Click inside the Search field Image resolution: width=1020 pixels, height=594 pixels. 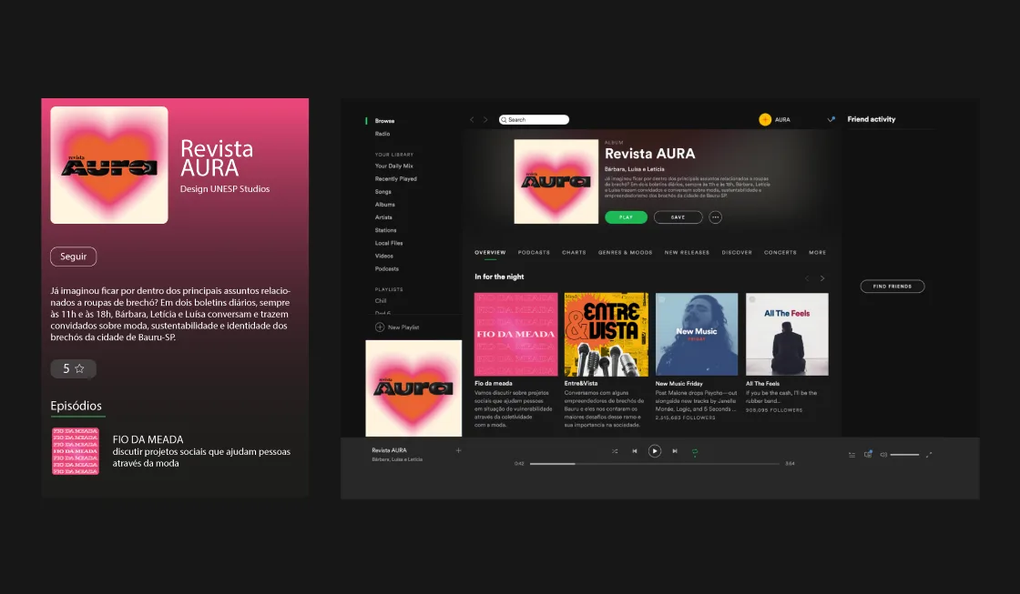[534, 119]
